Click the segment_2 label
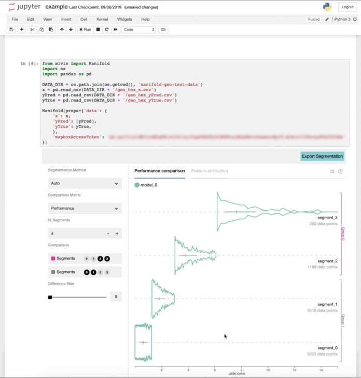 (x=327, y=261)
